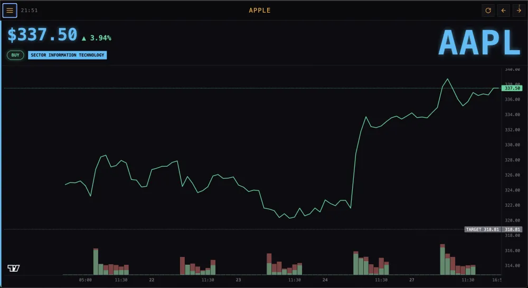Click the date 23 on time axis
This screenshot has height=288, width=528.
pyautogui.click(x=239, y=280)
